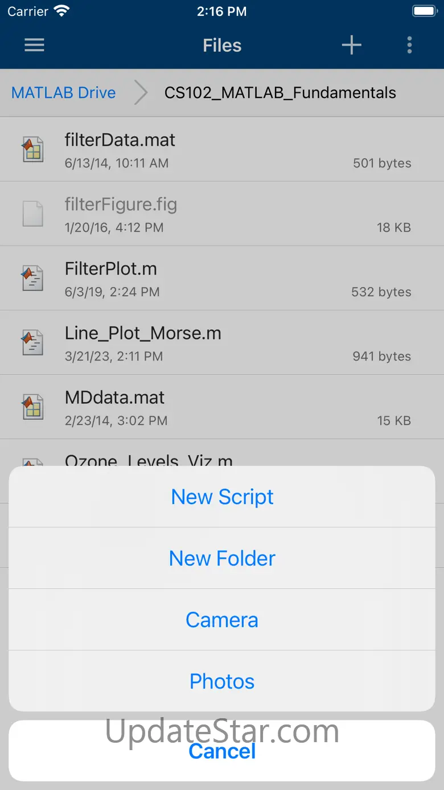444x790 pixels.
Task: Tap the filterFigure.fig blank file icon
Action: 32,214
